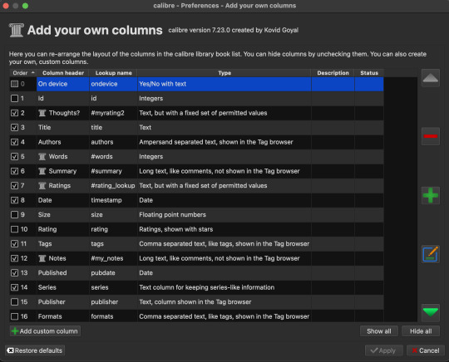Image resolution: width=449 pixels, height=362 pixels.
Task: Uncheck the Thoughts? column checkbox
Action: 14,113
